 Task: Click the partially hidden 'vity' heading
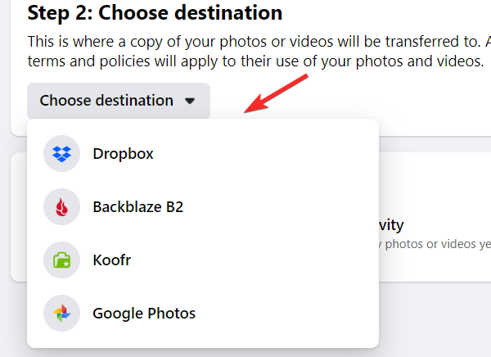tap(391, 224)
